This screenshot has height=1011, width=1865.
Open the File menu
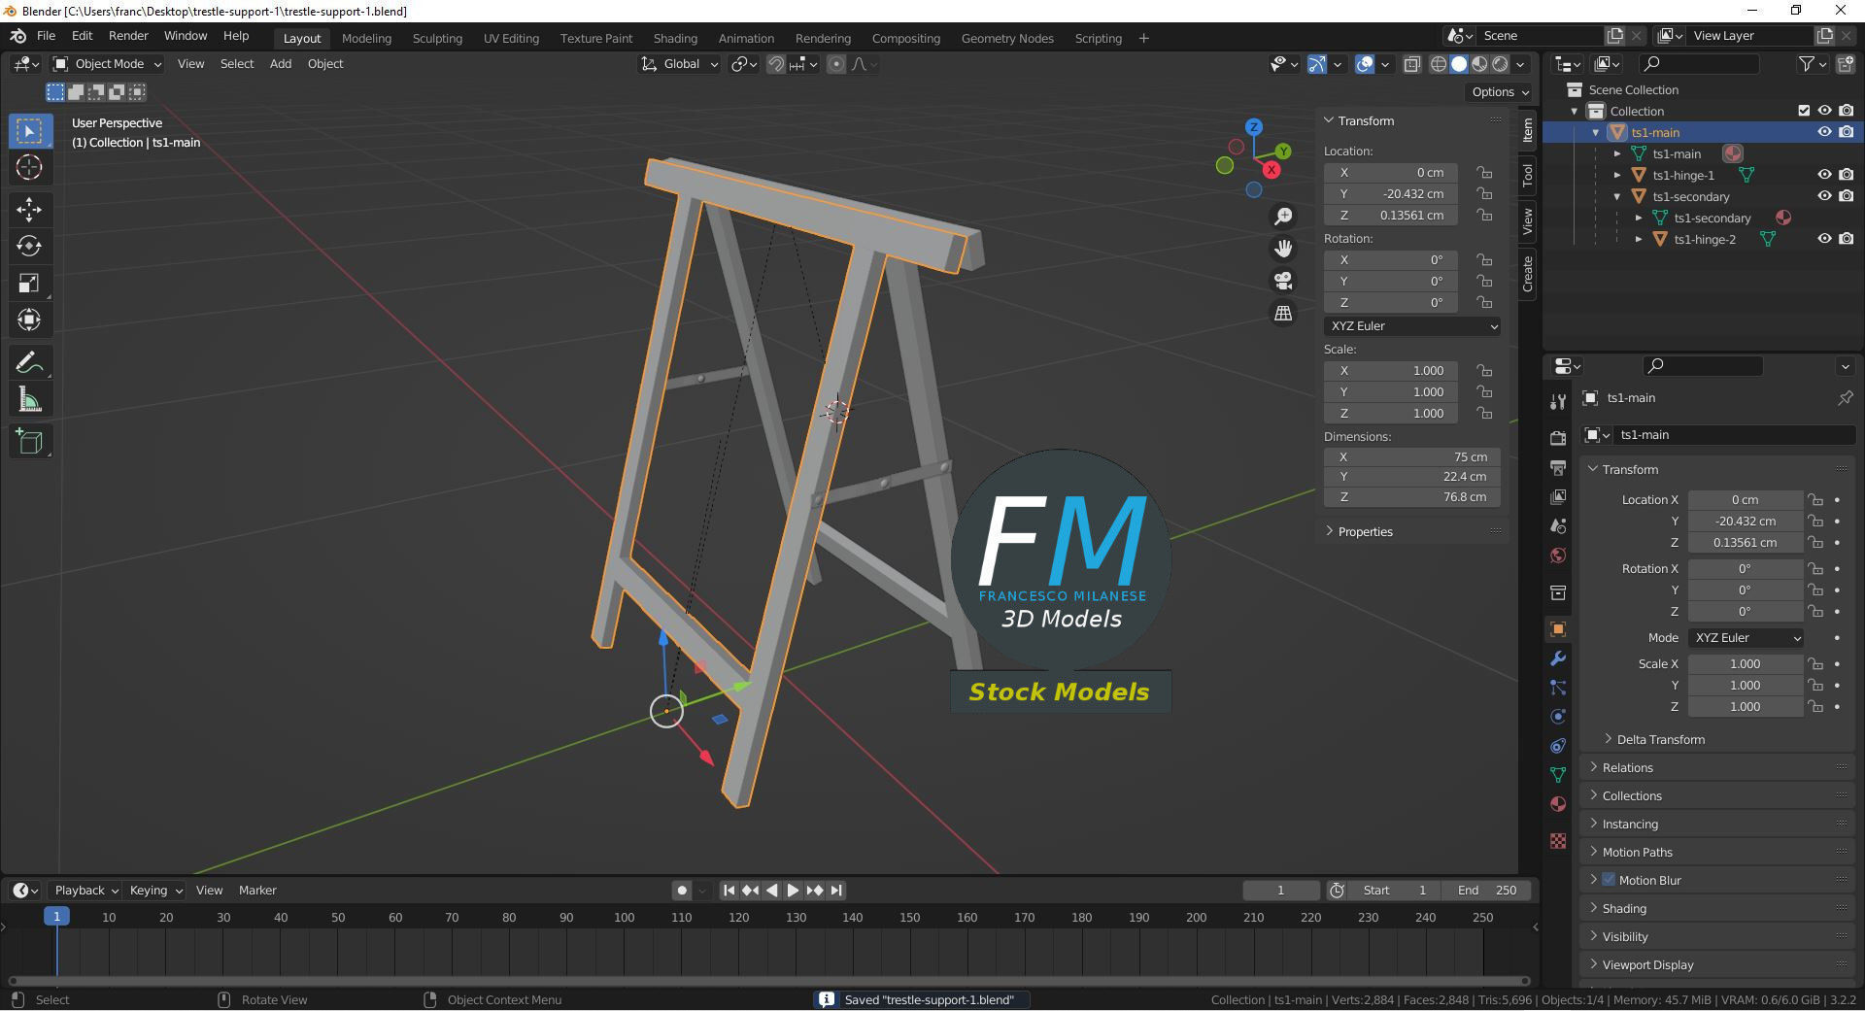click(x=46, y=36)
